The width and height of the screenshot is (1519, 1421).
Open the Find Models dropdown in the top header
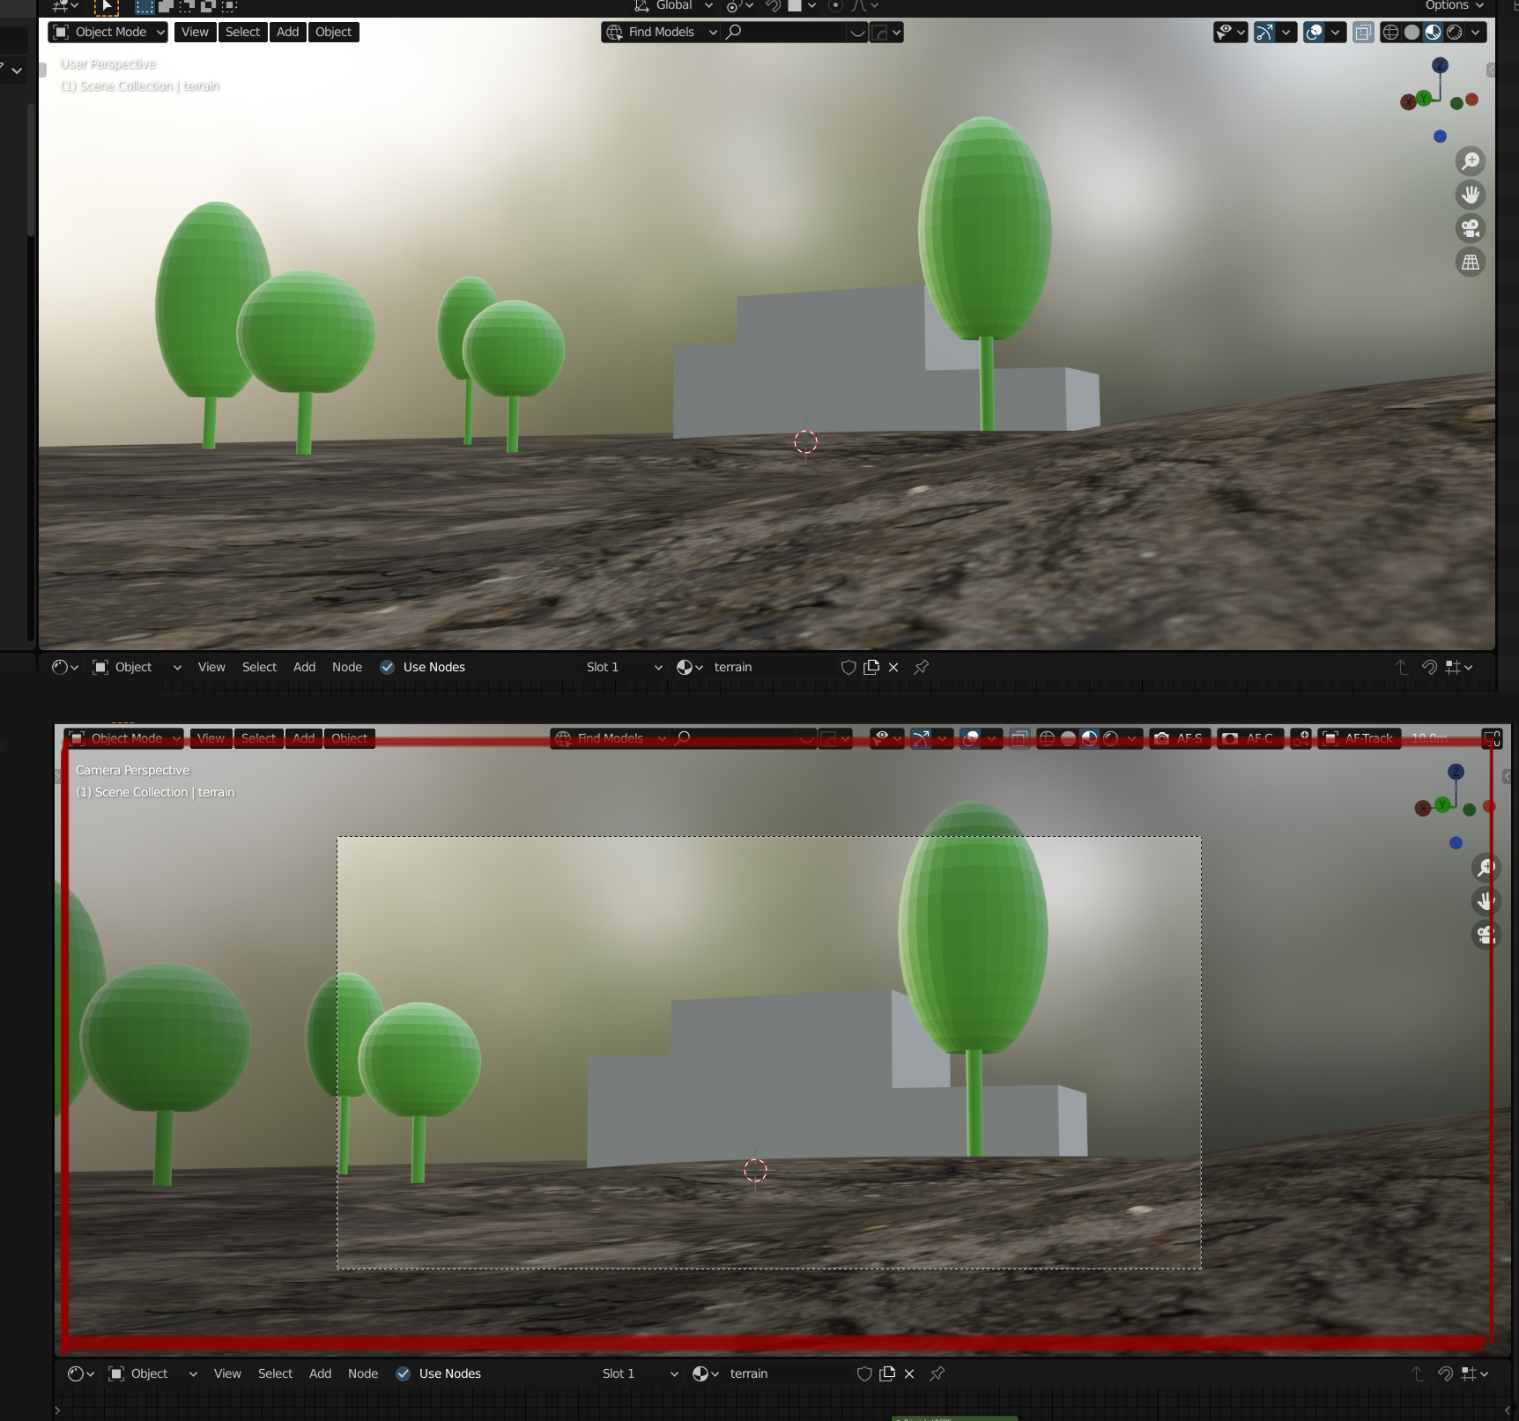tap(661, 33)
